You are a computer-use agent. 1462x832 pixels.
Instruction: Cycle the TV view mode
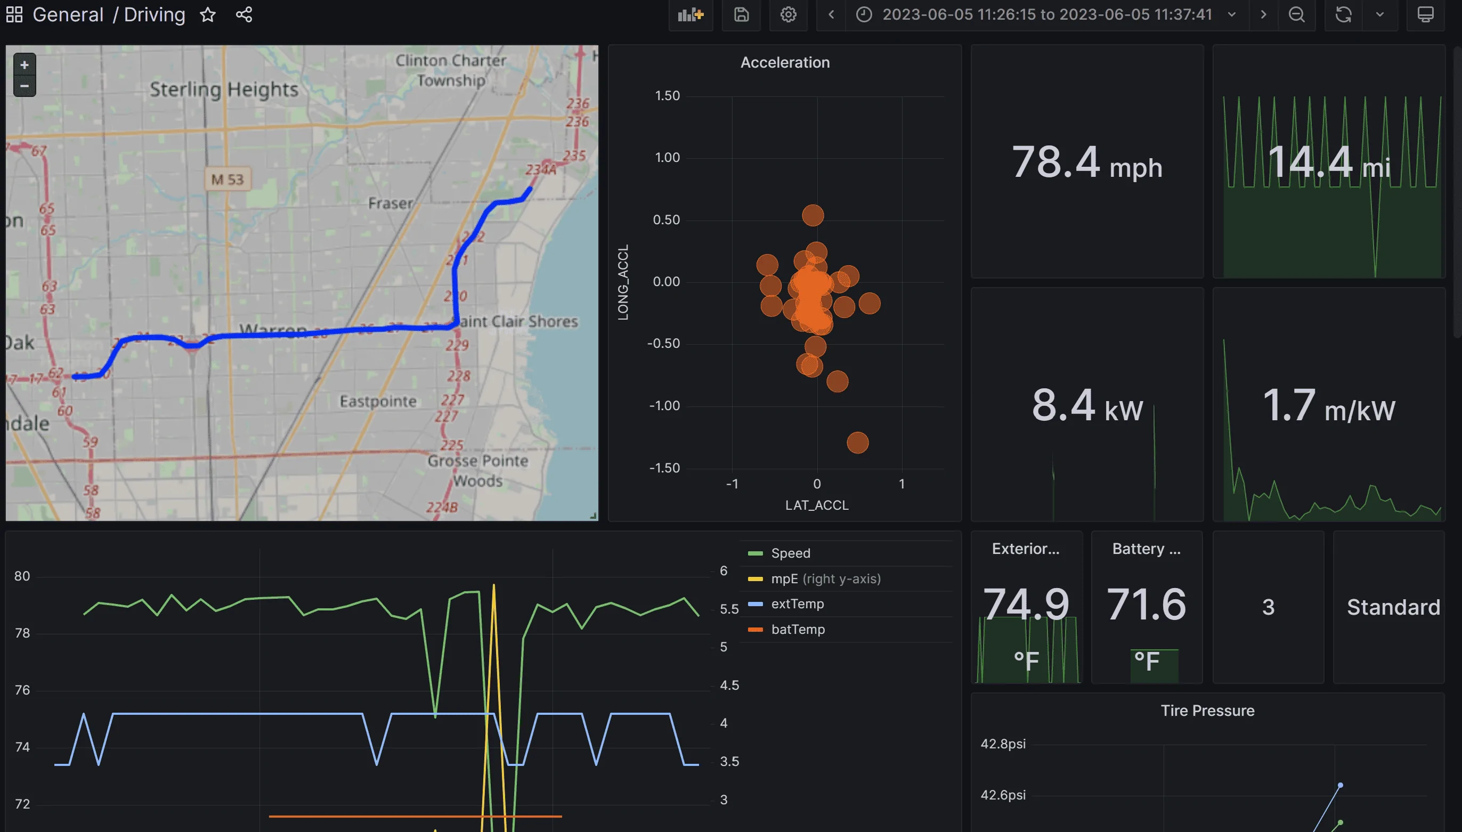point(1425,15)
